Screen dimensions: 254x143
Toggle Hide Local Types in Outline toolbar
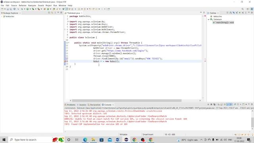[x=243, y=13]
